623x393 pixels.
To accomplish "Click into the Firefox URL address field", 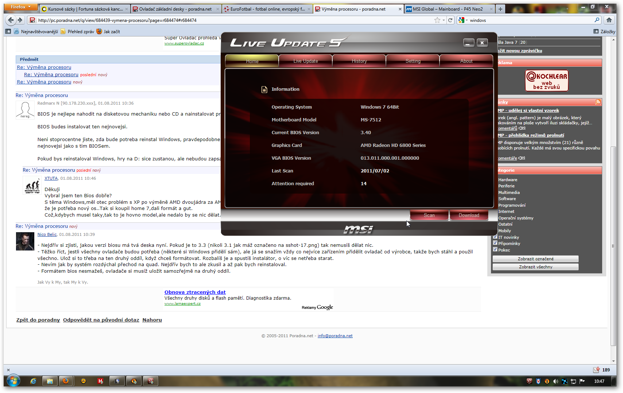I will (x=233, y=20).
